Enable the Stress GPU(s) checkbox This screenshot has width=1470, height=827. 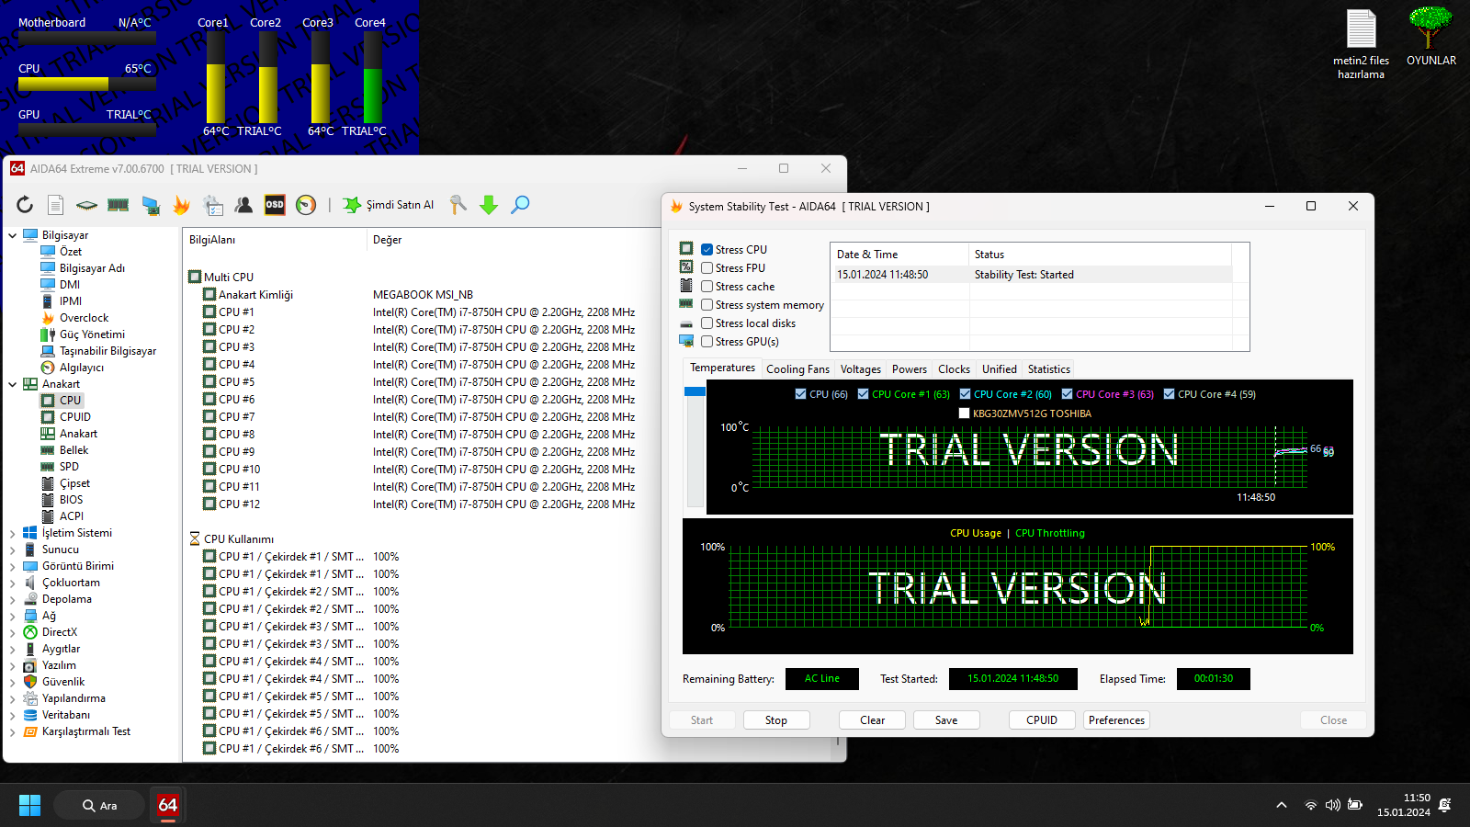707,341
